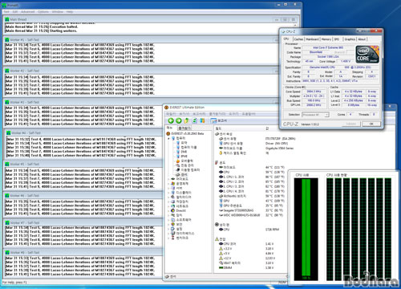
Task: Click the EVEREST v5.30 root node icon
Action: click(168, 133)
